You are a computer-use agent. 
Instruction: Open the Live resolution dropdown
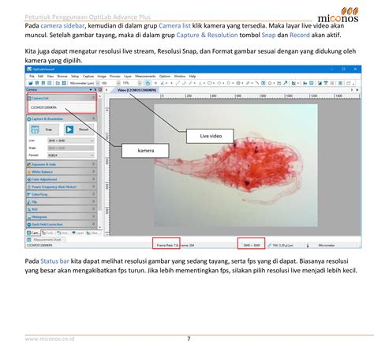point(70,141)
